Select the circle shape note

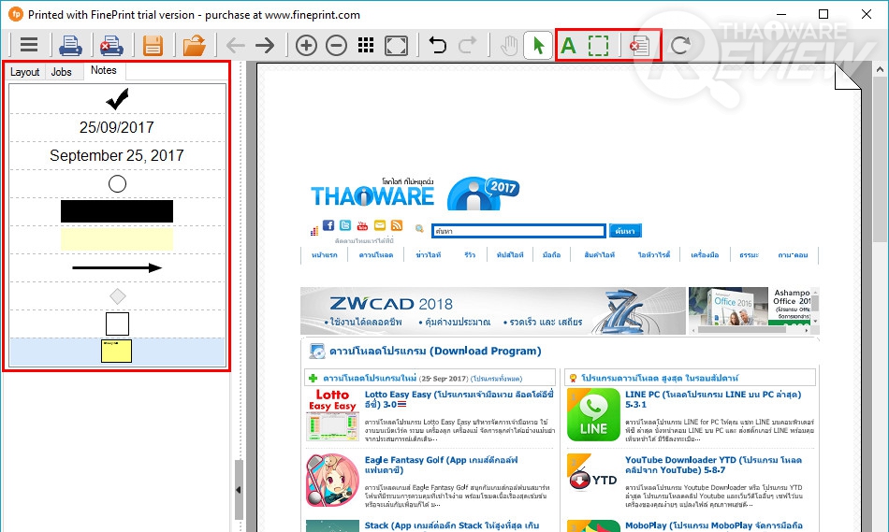point(117,183)
